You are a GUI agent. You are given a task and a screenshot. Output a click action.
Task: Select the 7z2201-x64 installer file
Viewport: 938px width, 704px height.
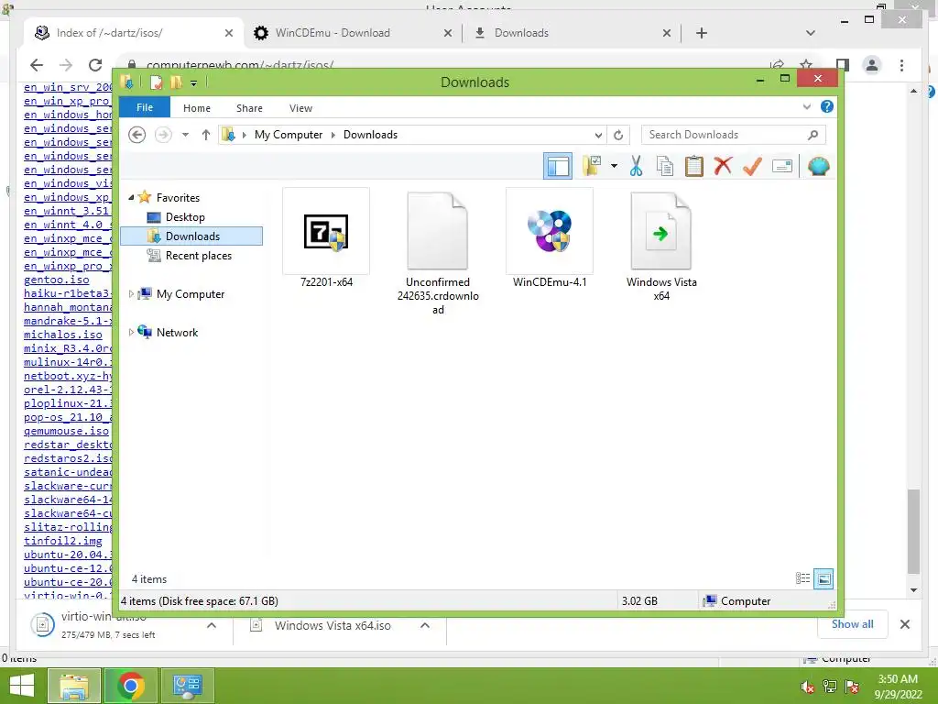click(x=326, y=239)
